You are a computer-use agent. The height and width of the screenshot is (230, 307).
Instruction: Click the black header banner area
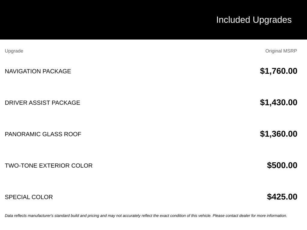coord(153,20)
